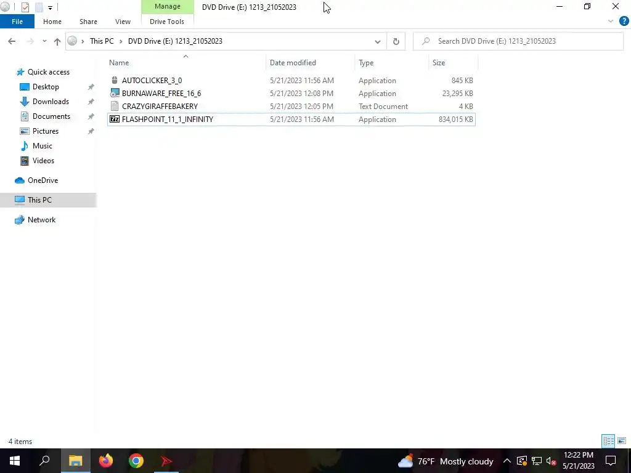Click the system window menu disc icon
This screenshot has height=473, width=631.
coord(5,7)
